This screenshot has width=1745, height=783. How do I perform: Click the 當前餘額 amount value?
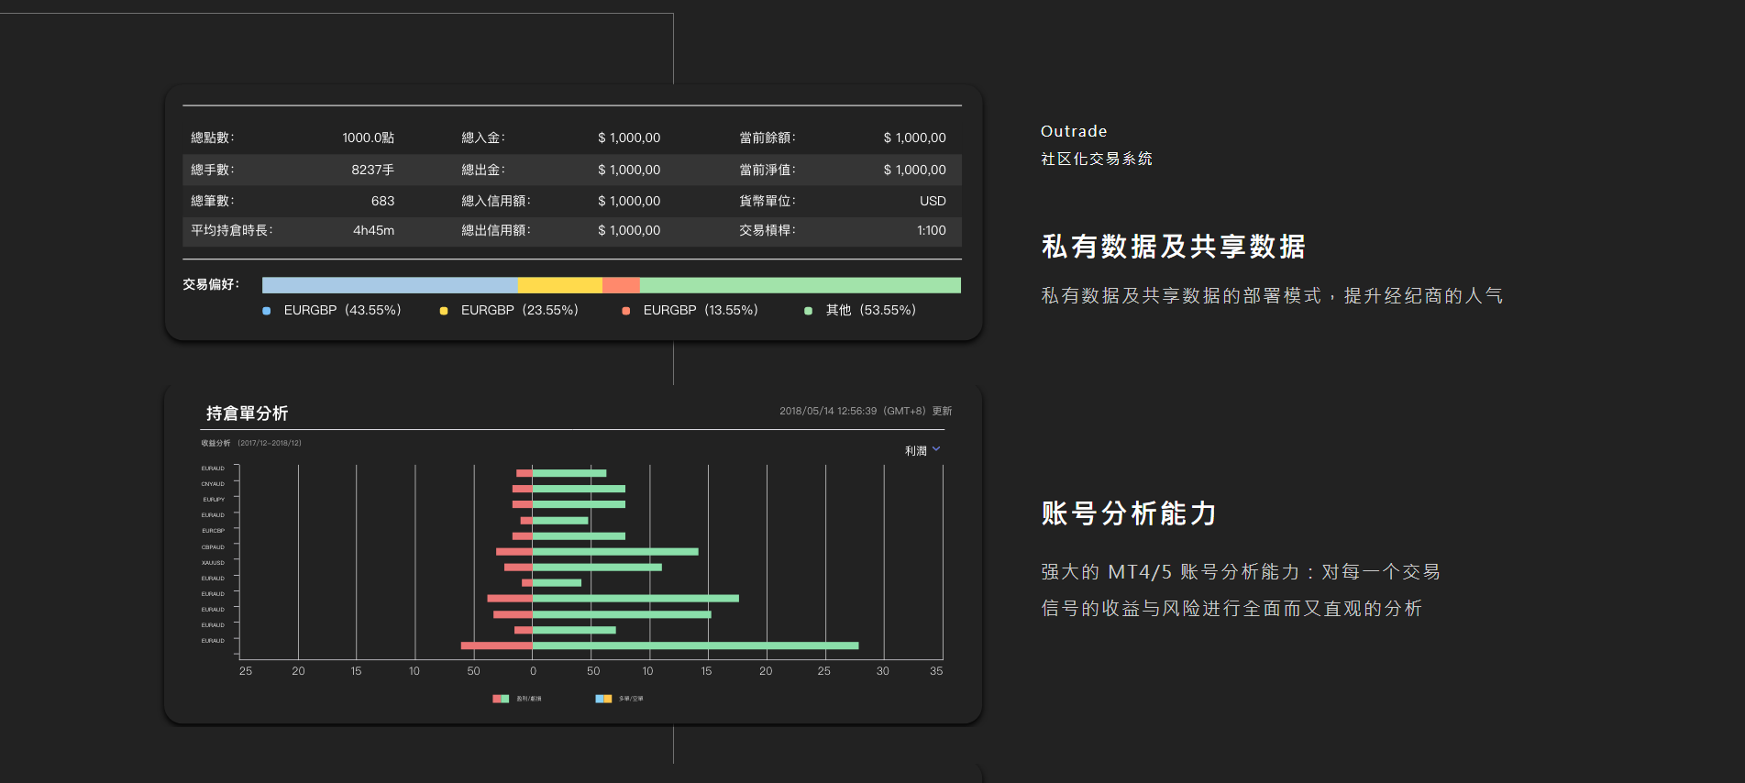tap(915, 138)
